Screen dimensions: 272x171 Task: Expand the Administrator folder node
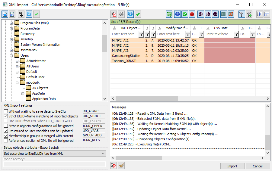point(17,61)
